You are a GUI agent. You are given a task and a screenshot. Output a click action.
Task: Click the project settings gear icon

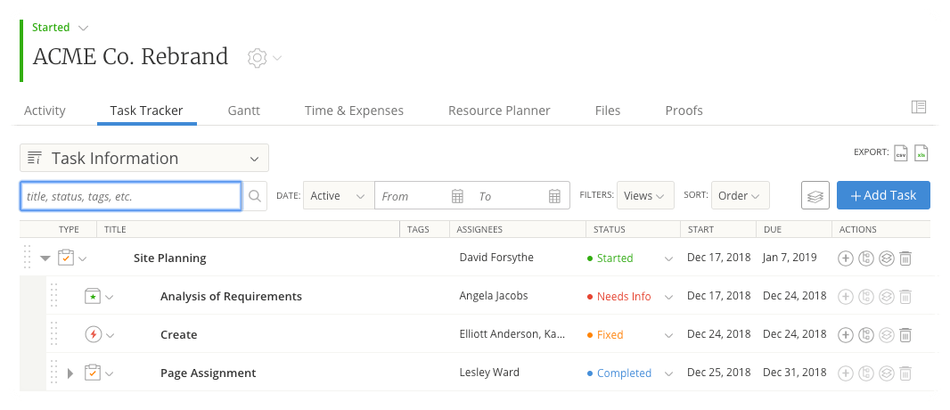[257, 58]
